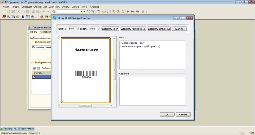Viewport: 255px width, 135px height.
Task: Click the Paste clipboard icon
Action: [x=28, y=12]
